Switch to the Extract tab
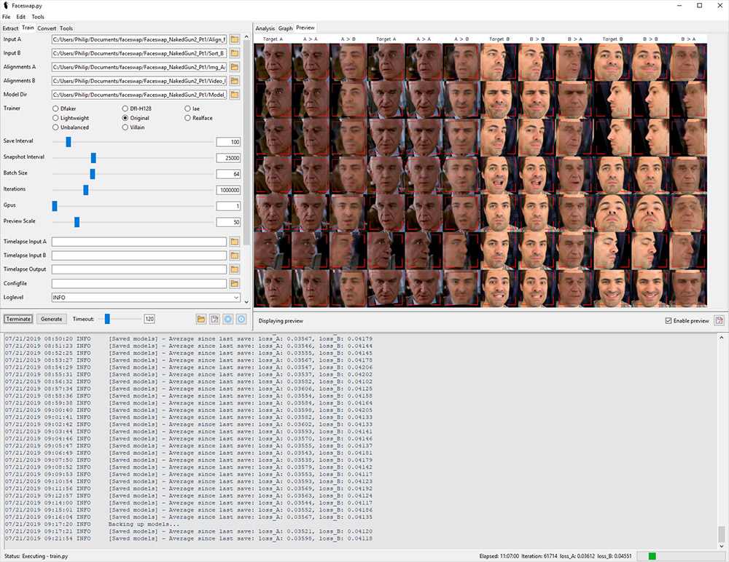The height and width of the screenshot is (562, 729). tap(10, 28)
